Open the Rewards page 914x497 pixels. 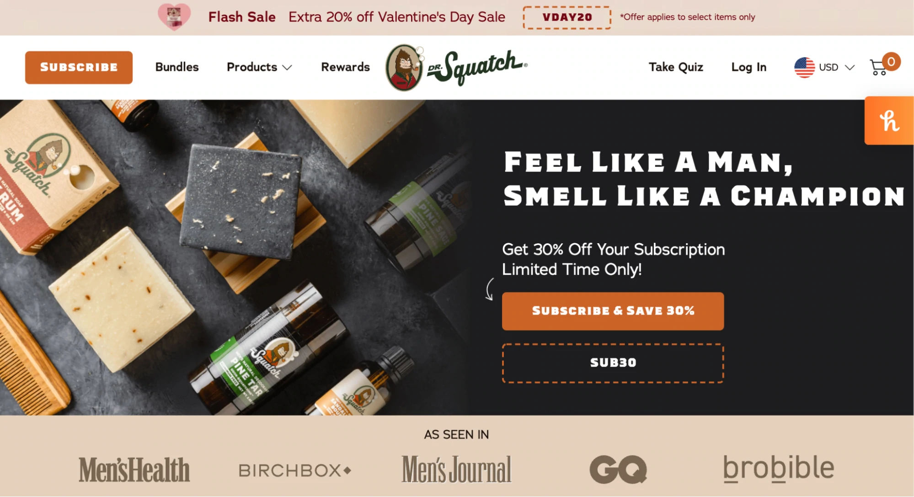[x=345, y=67]
